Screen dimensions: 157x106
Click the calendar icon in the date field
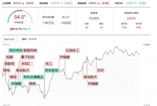pyautogui.click(x=16, y=39)
